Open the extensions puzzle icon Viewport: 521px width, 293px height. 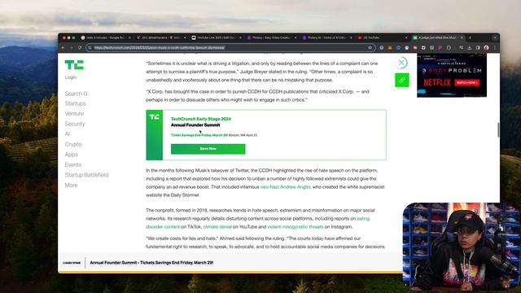(449, 48)
